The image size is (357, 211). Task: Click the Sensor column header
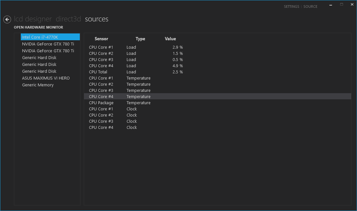tap(101, 39)
